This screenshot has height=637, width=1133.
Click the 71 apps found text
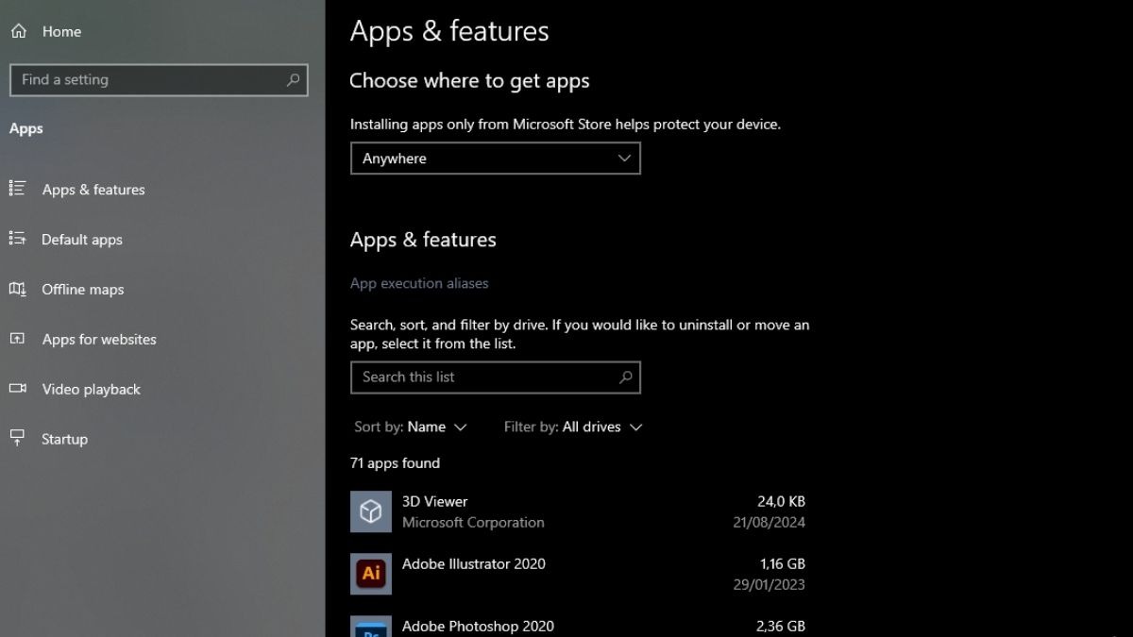click(x=395, y=463)
